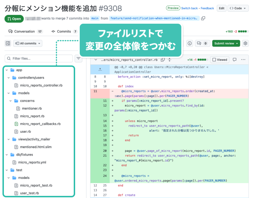Viewport: 254px width, 198px height.
Task: Comment on file using the speech bubble icon
Action: click(x=235, y=60)
